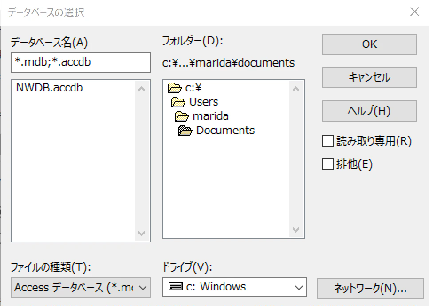Viewport: 429px width, 306px height.
Task: Click the file list scroll up arrow
Action: point(142,89)
